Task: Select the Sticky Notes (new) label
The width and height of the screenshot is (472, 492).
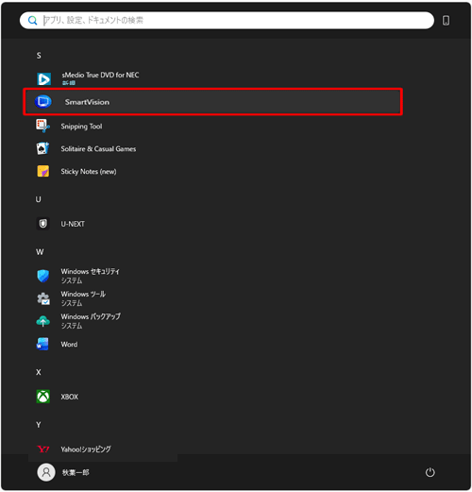Action: (89, 172)
